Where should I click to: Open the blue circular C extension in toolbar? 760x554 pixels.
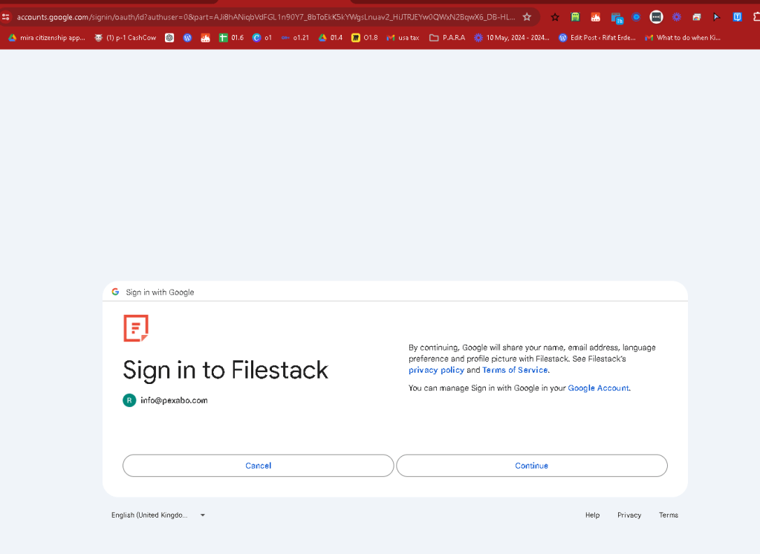tap(637, 17)
